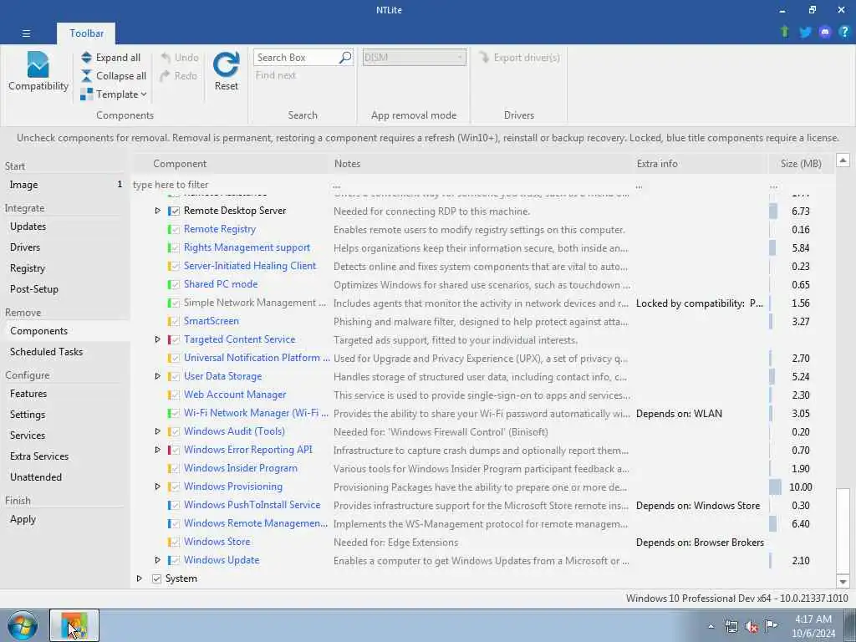
Task: Click the Windows Start orb
Action: point(23,625)
